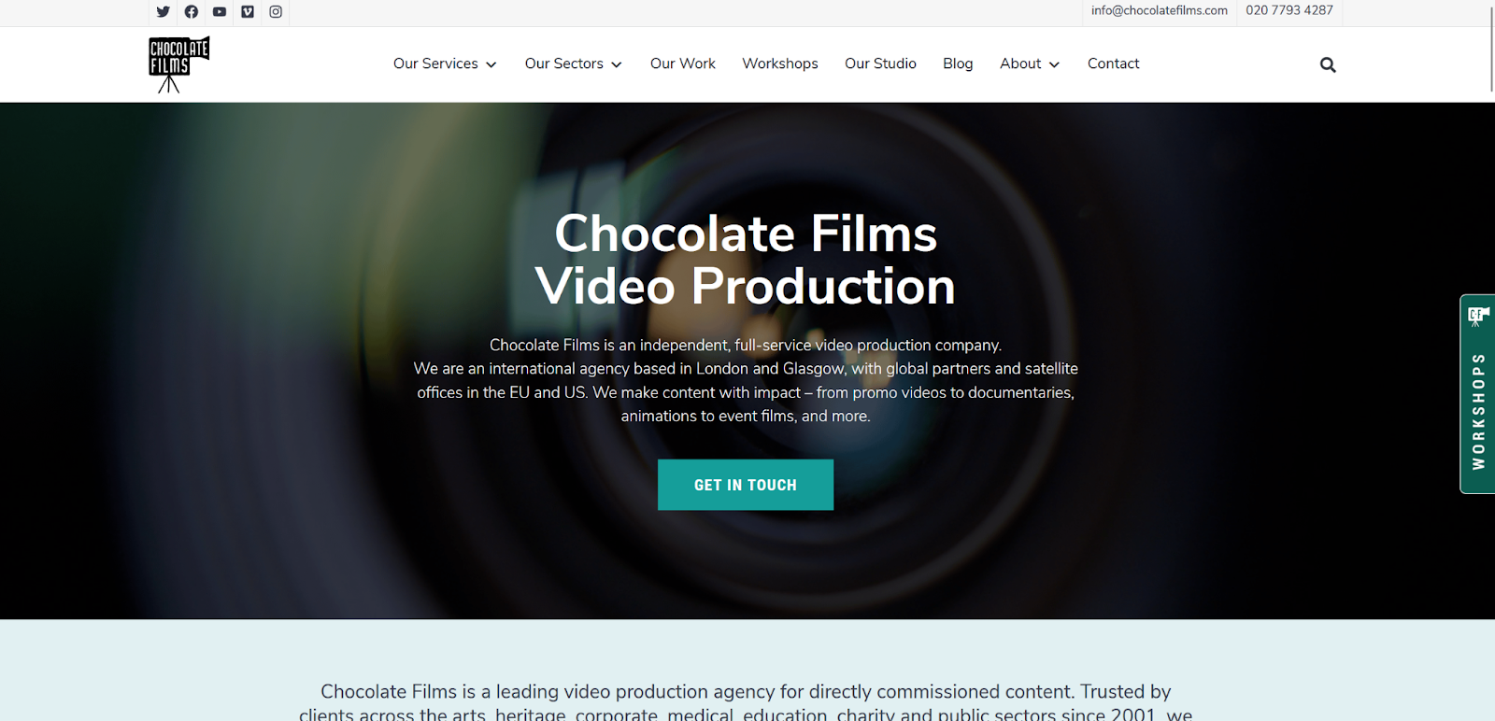The image size is (1495, 721).
Task: Open the Our Studio page
Action: 880,64
